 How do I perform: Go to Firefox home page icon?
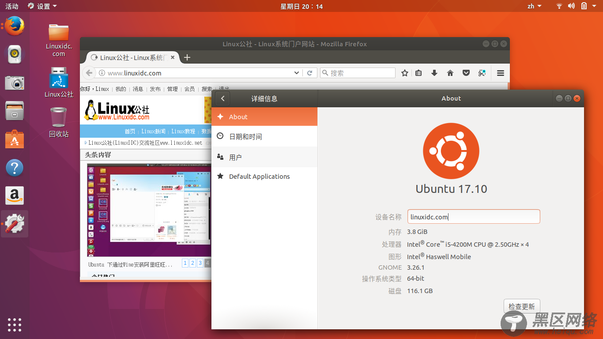click(450, 73)
